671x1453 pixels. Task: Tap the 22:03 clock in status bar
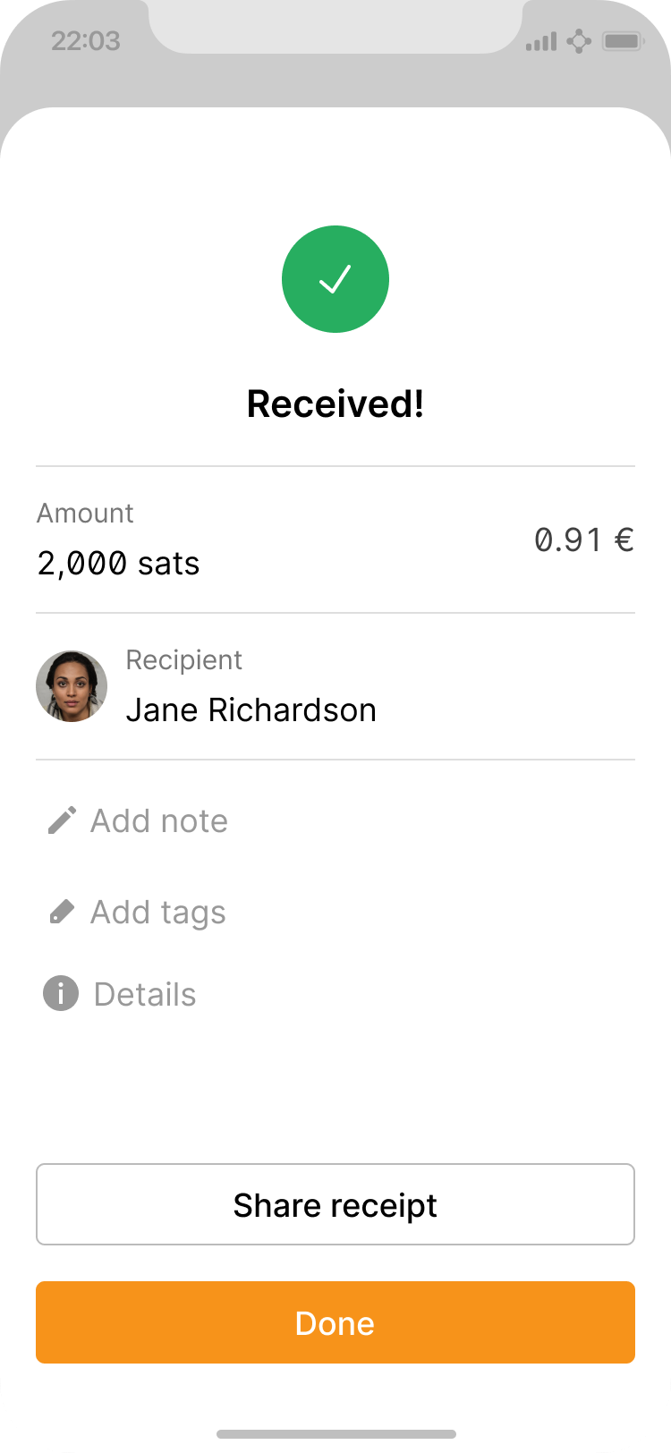point(86,41)
